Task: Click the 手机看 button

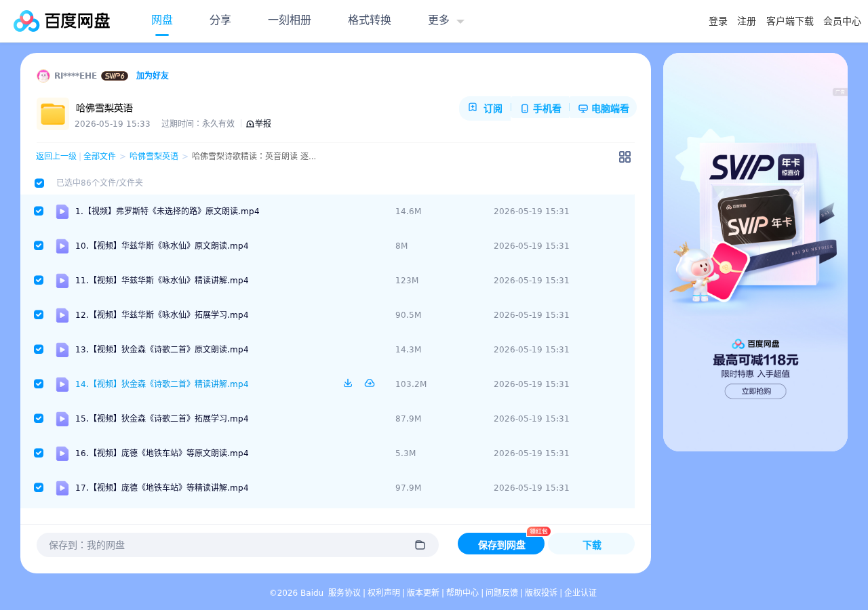Action: tap(540, 108)
